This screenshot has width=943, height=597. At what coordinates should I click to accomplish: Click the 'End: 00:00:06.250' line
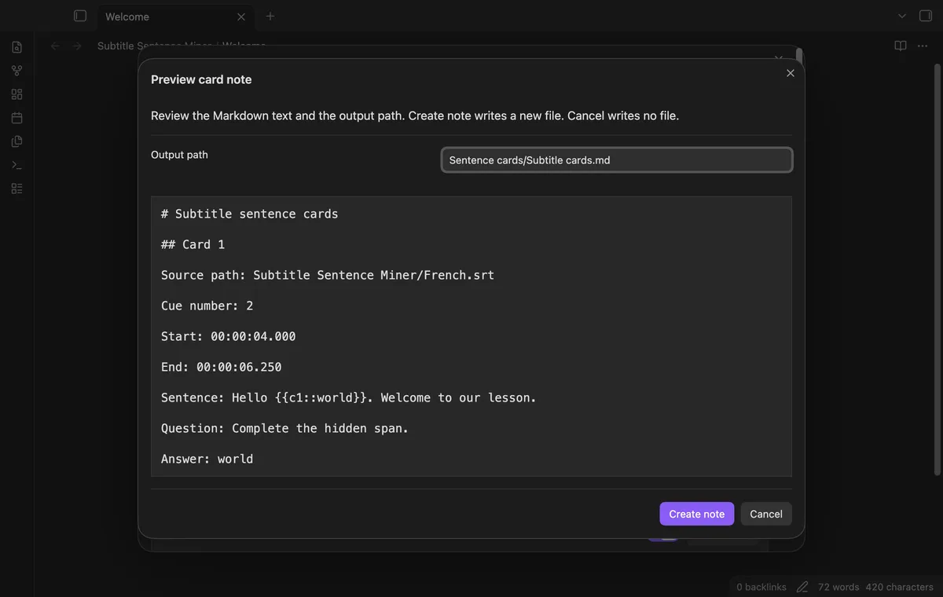(222, 367)
